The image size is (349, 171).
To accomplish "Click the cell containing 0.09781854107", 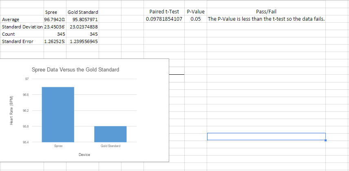I will (163, 19).
